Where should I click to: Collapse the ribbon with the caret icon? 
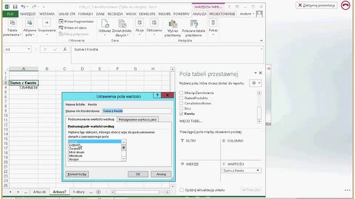(x=261, y=40)
